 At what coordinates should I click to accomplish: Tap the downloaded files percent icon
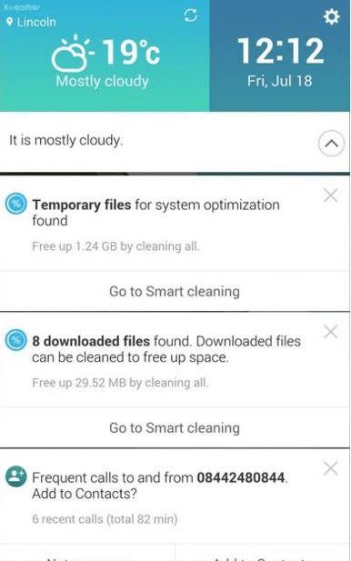tap(16, 340)
